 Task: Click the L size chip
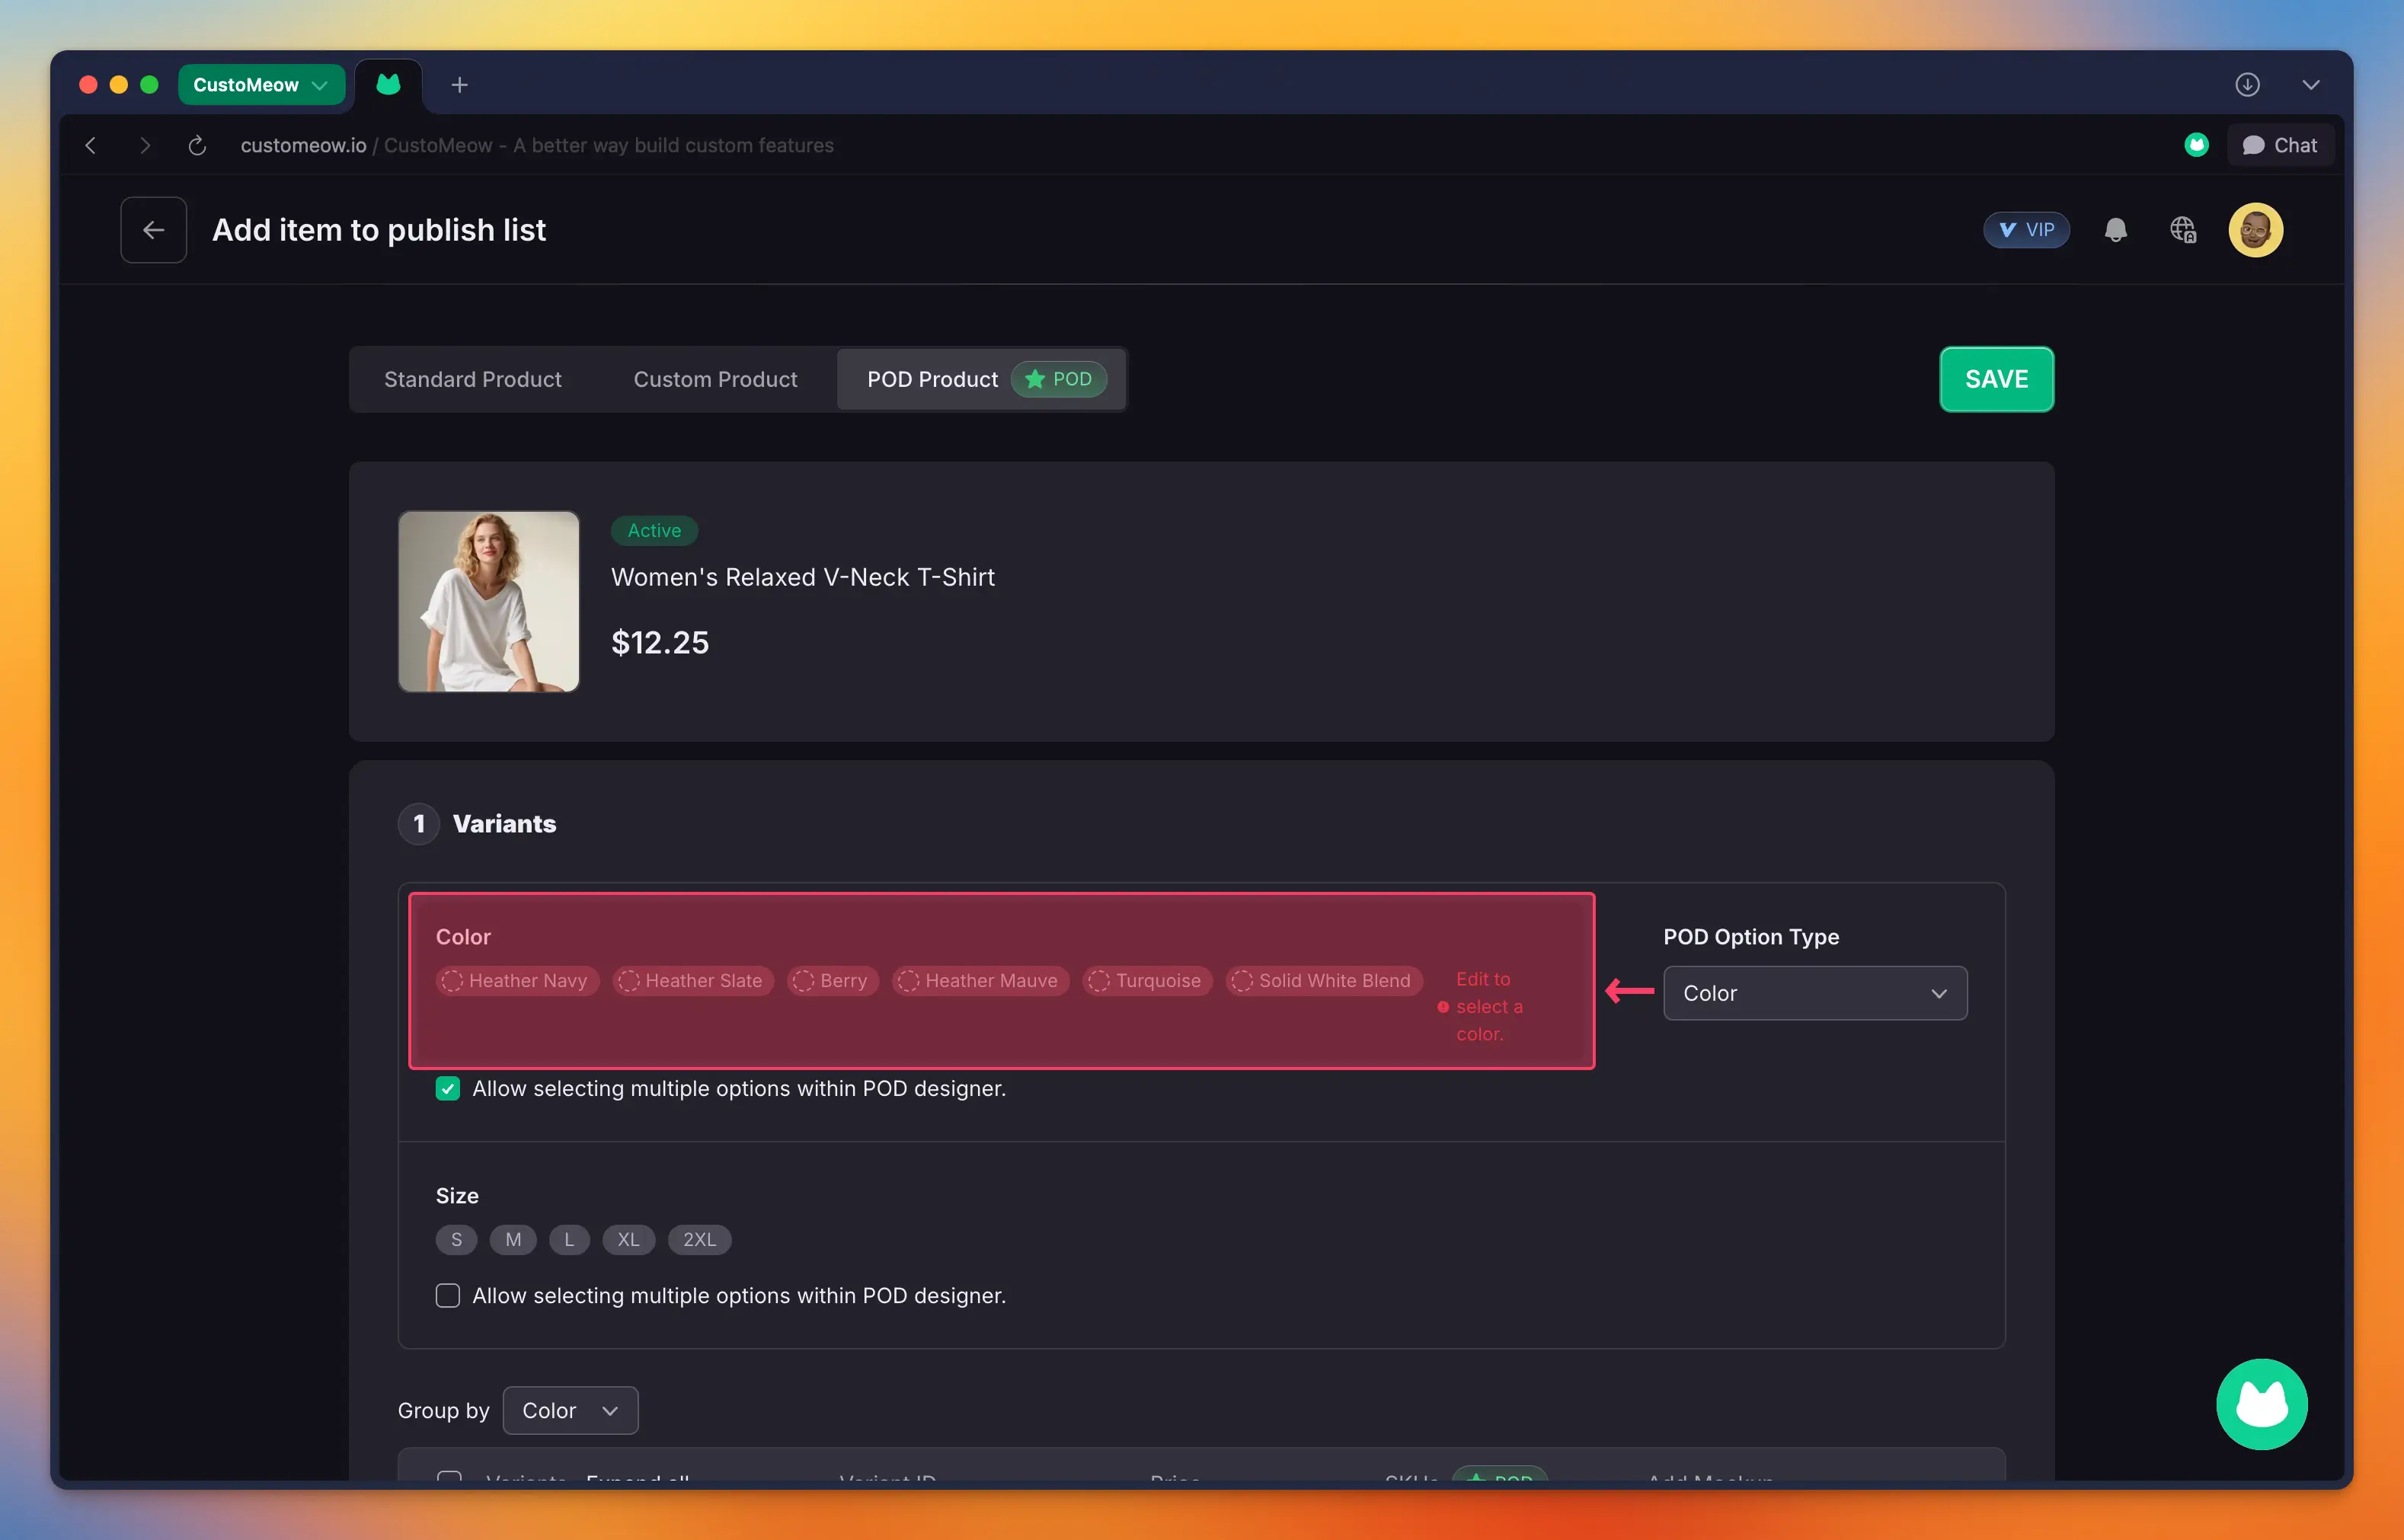[569, 1240]
